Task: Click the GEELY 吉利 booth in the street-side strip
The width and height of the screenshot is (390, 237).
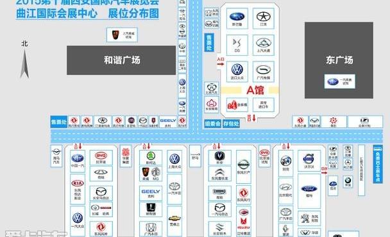Action: (168, 122)
